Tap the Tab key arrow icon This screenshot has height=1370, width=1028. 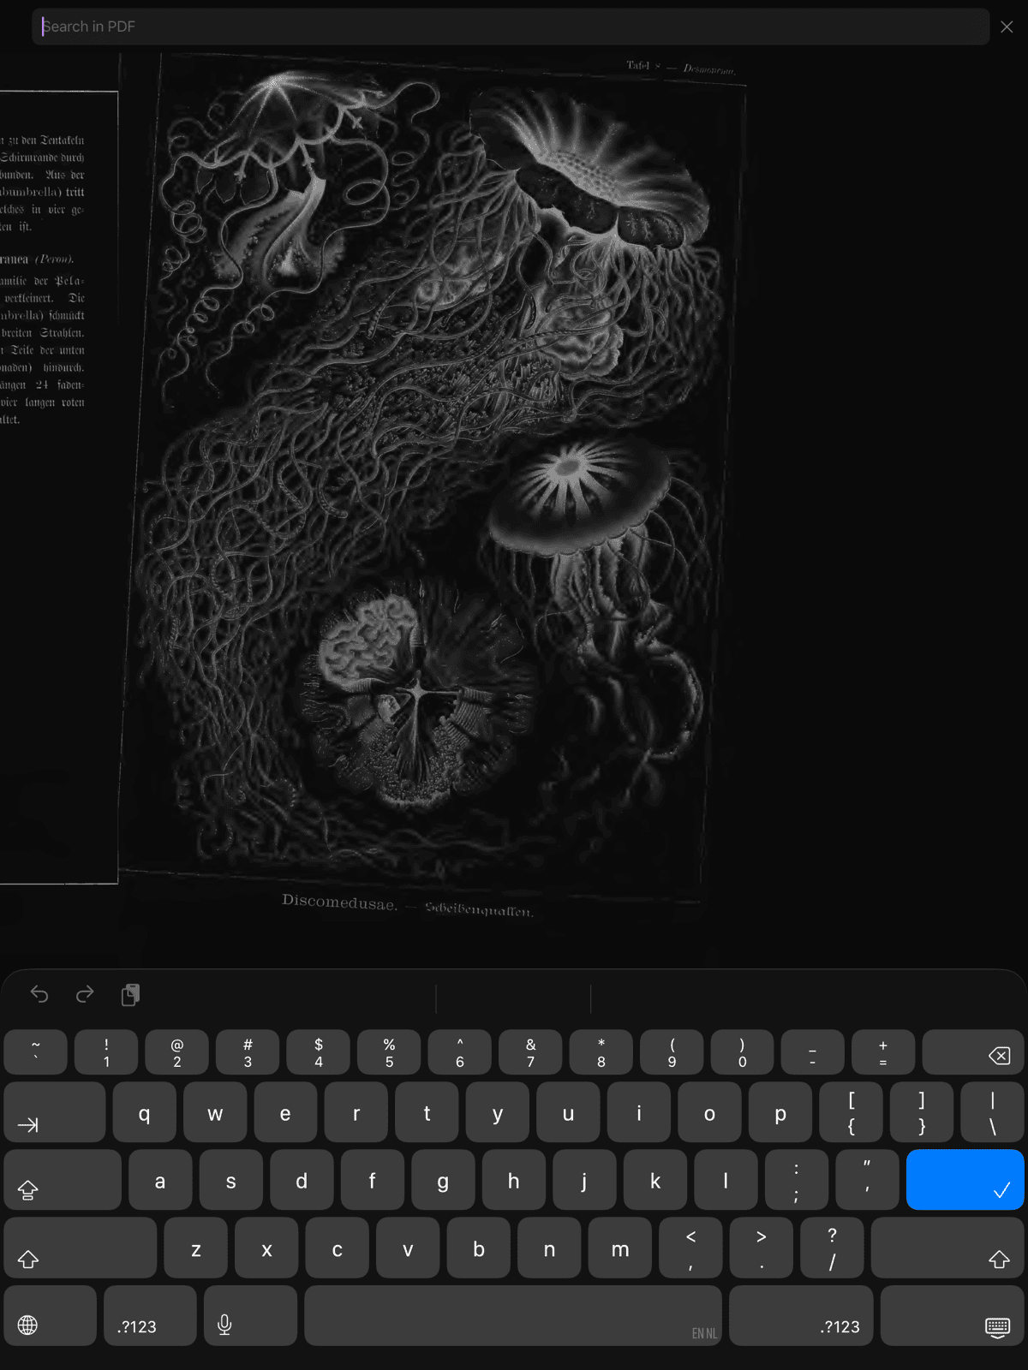(x=55, y=1112)
